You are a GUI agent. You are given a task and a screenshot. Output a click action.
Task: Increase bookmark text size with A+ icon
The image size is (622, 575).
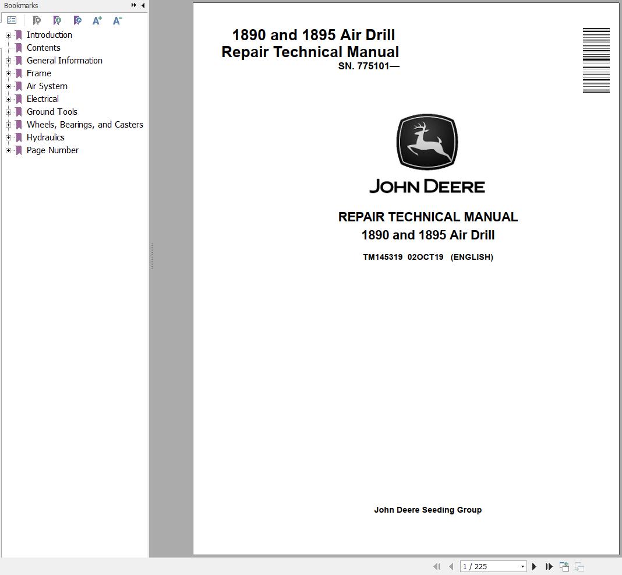(x=97, y=19)
